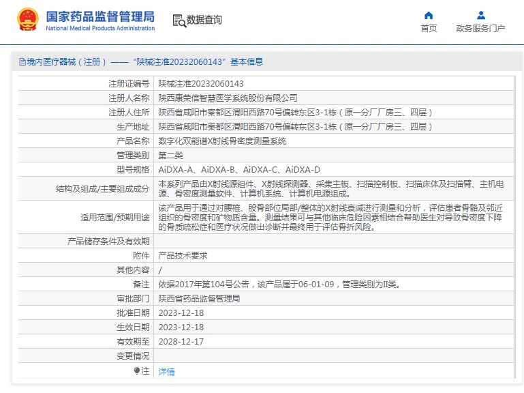Viewport: 524px width, 393px height.
Task: Click the expiry date 2028-12-17
Action: (x=181, y=342)
